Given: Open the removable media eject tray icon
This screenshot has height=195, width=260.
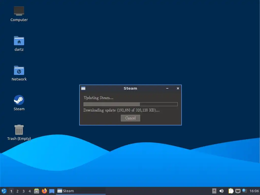Looking at the screenshot, I should (x=214, y=191).
